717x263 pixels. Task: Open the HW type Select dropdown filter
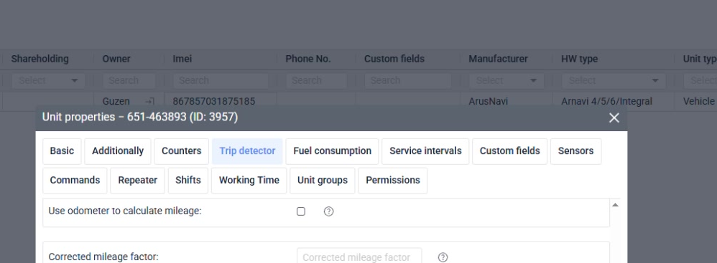point(614,81)
